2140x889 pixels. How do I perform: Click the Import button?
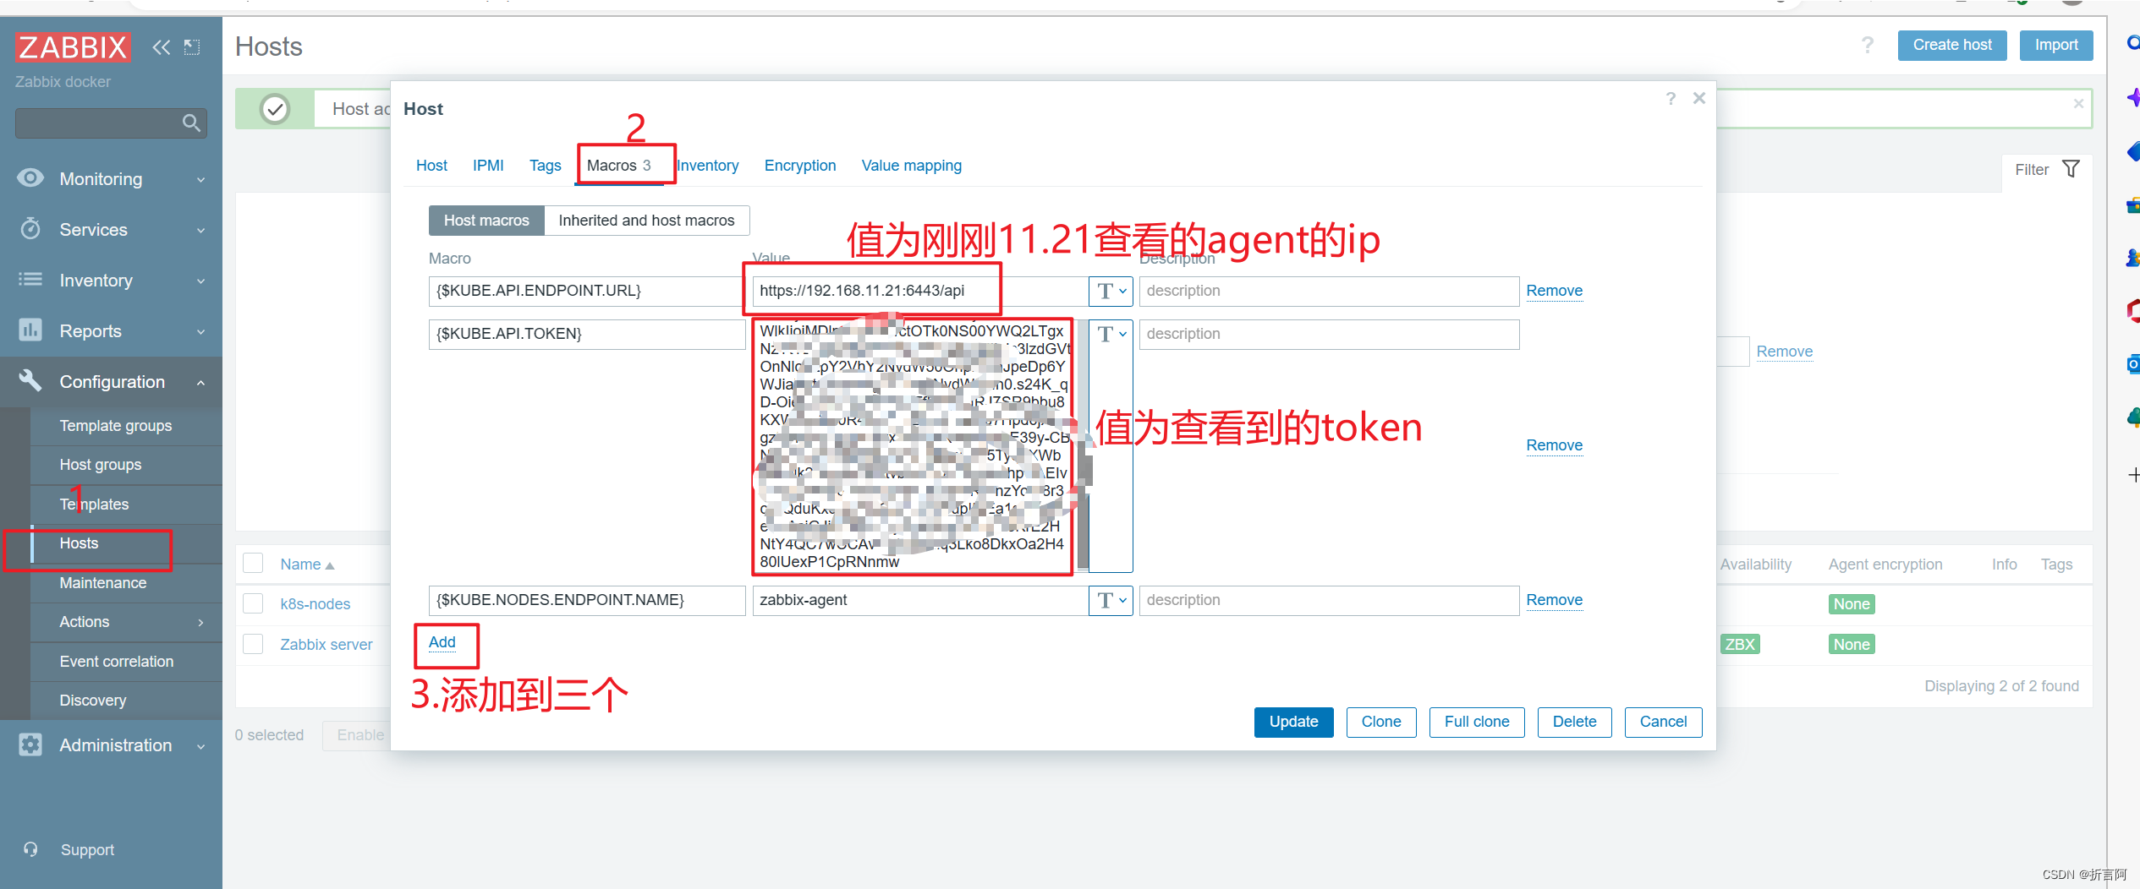pyautogui.click(x=2056, y=45)
